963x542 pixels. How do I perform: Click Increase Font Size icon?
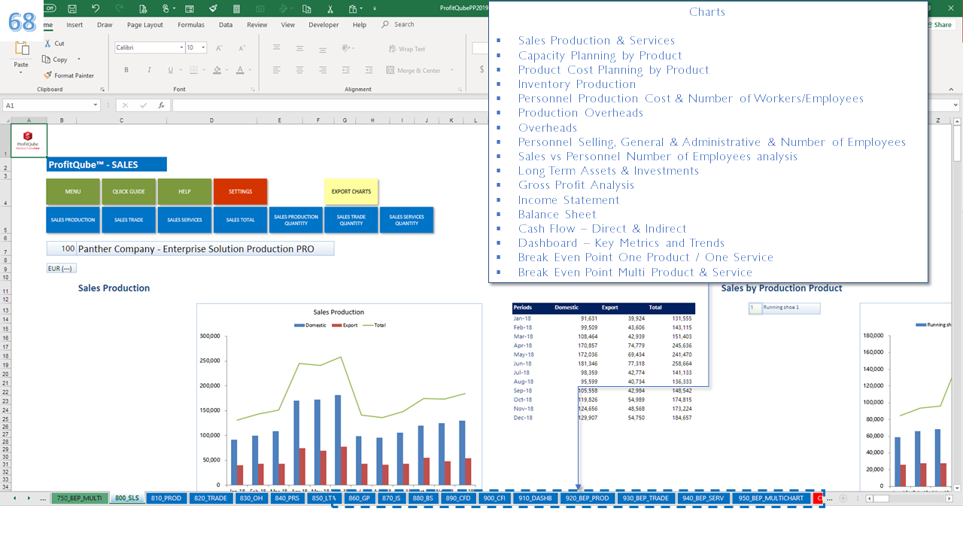click(217, 47)
